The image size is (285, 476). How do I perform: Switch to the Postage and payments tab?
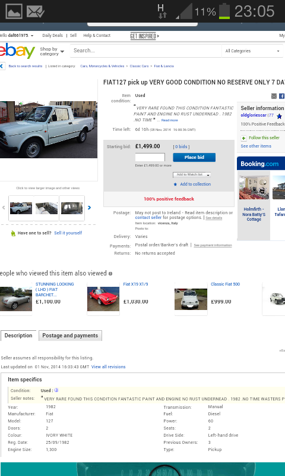coord(70,336)
